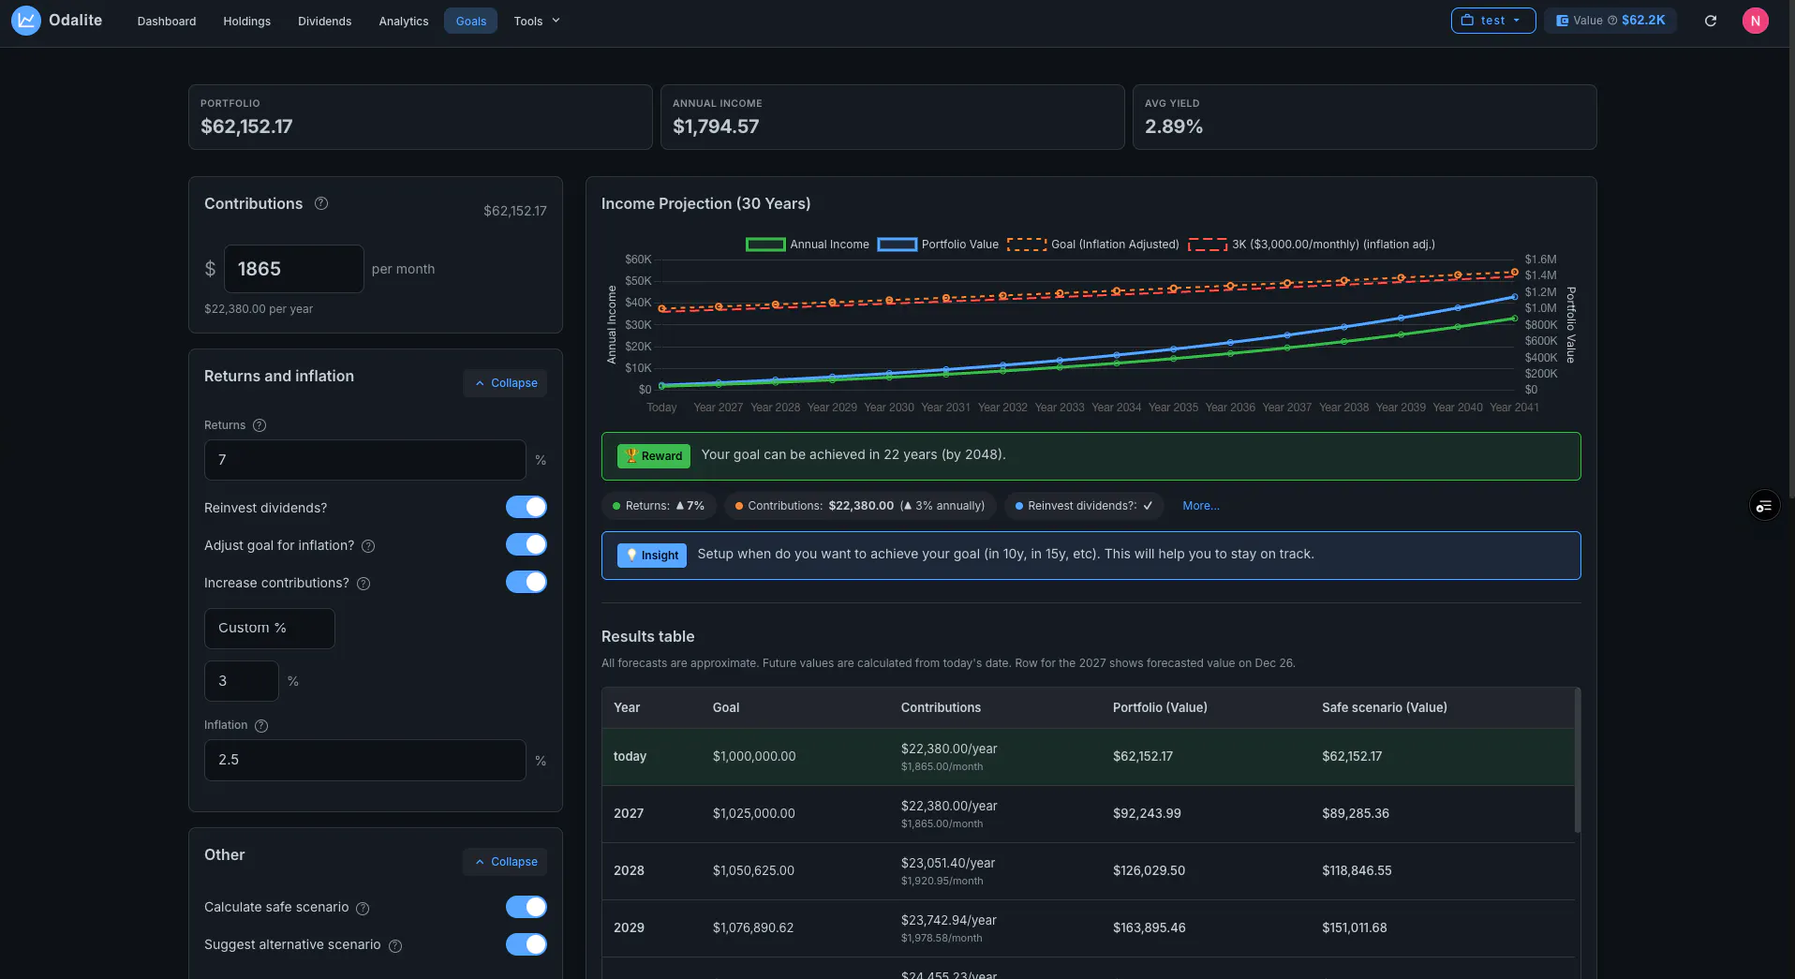The image size is (1795, 979).
Task: Click Suggest alternative scenario help icon
Action: pyautogui.click(x=395, y=946)
